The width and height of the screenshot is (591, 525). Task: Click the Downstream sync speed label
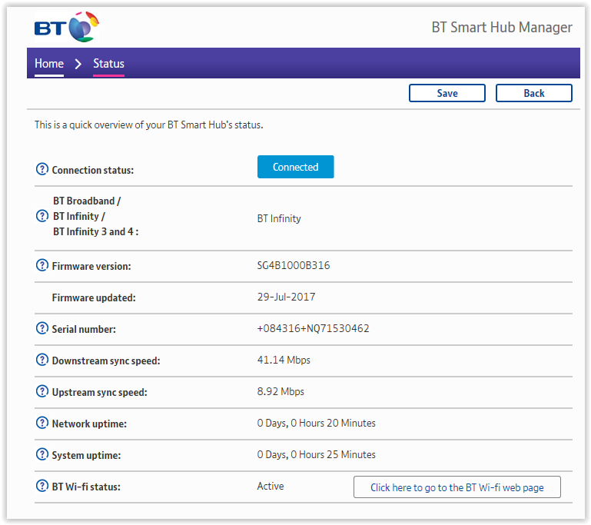click(106, 361)
